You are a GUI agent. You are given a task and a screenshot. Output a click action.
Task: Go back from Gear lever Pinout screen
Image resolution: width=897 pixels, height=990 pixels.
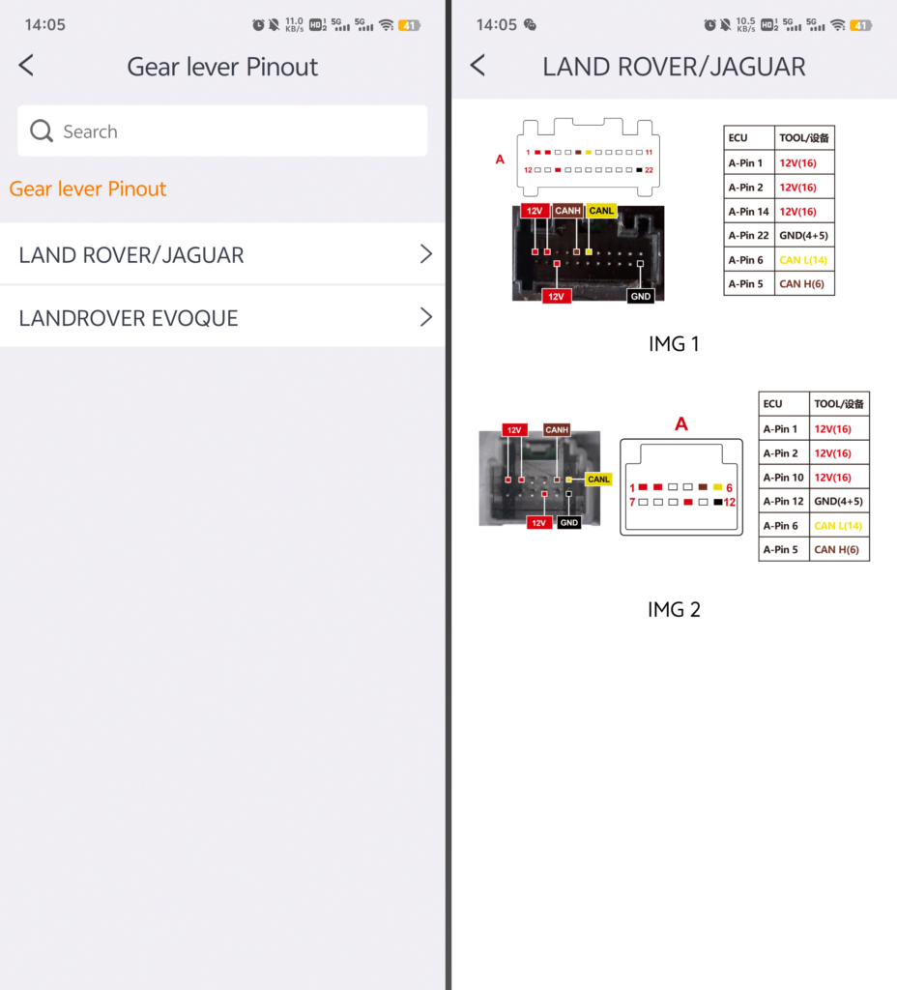[26, 65]
